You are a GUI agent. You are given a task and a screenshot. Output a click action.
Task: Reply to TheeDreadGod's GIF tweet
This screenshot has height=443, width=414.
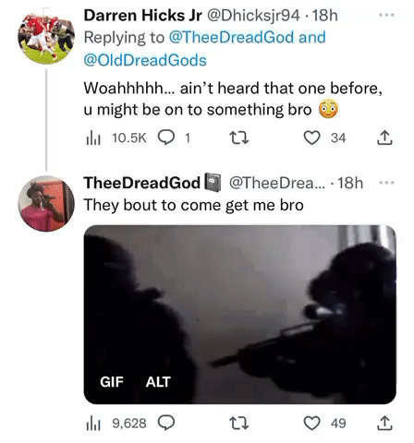[166, 423]
